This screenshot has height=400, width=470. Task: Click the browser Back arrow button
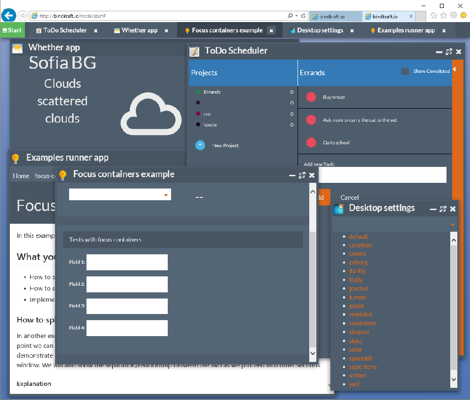(8, 16)
